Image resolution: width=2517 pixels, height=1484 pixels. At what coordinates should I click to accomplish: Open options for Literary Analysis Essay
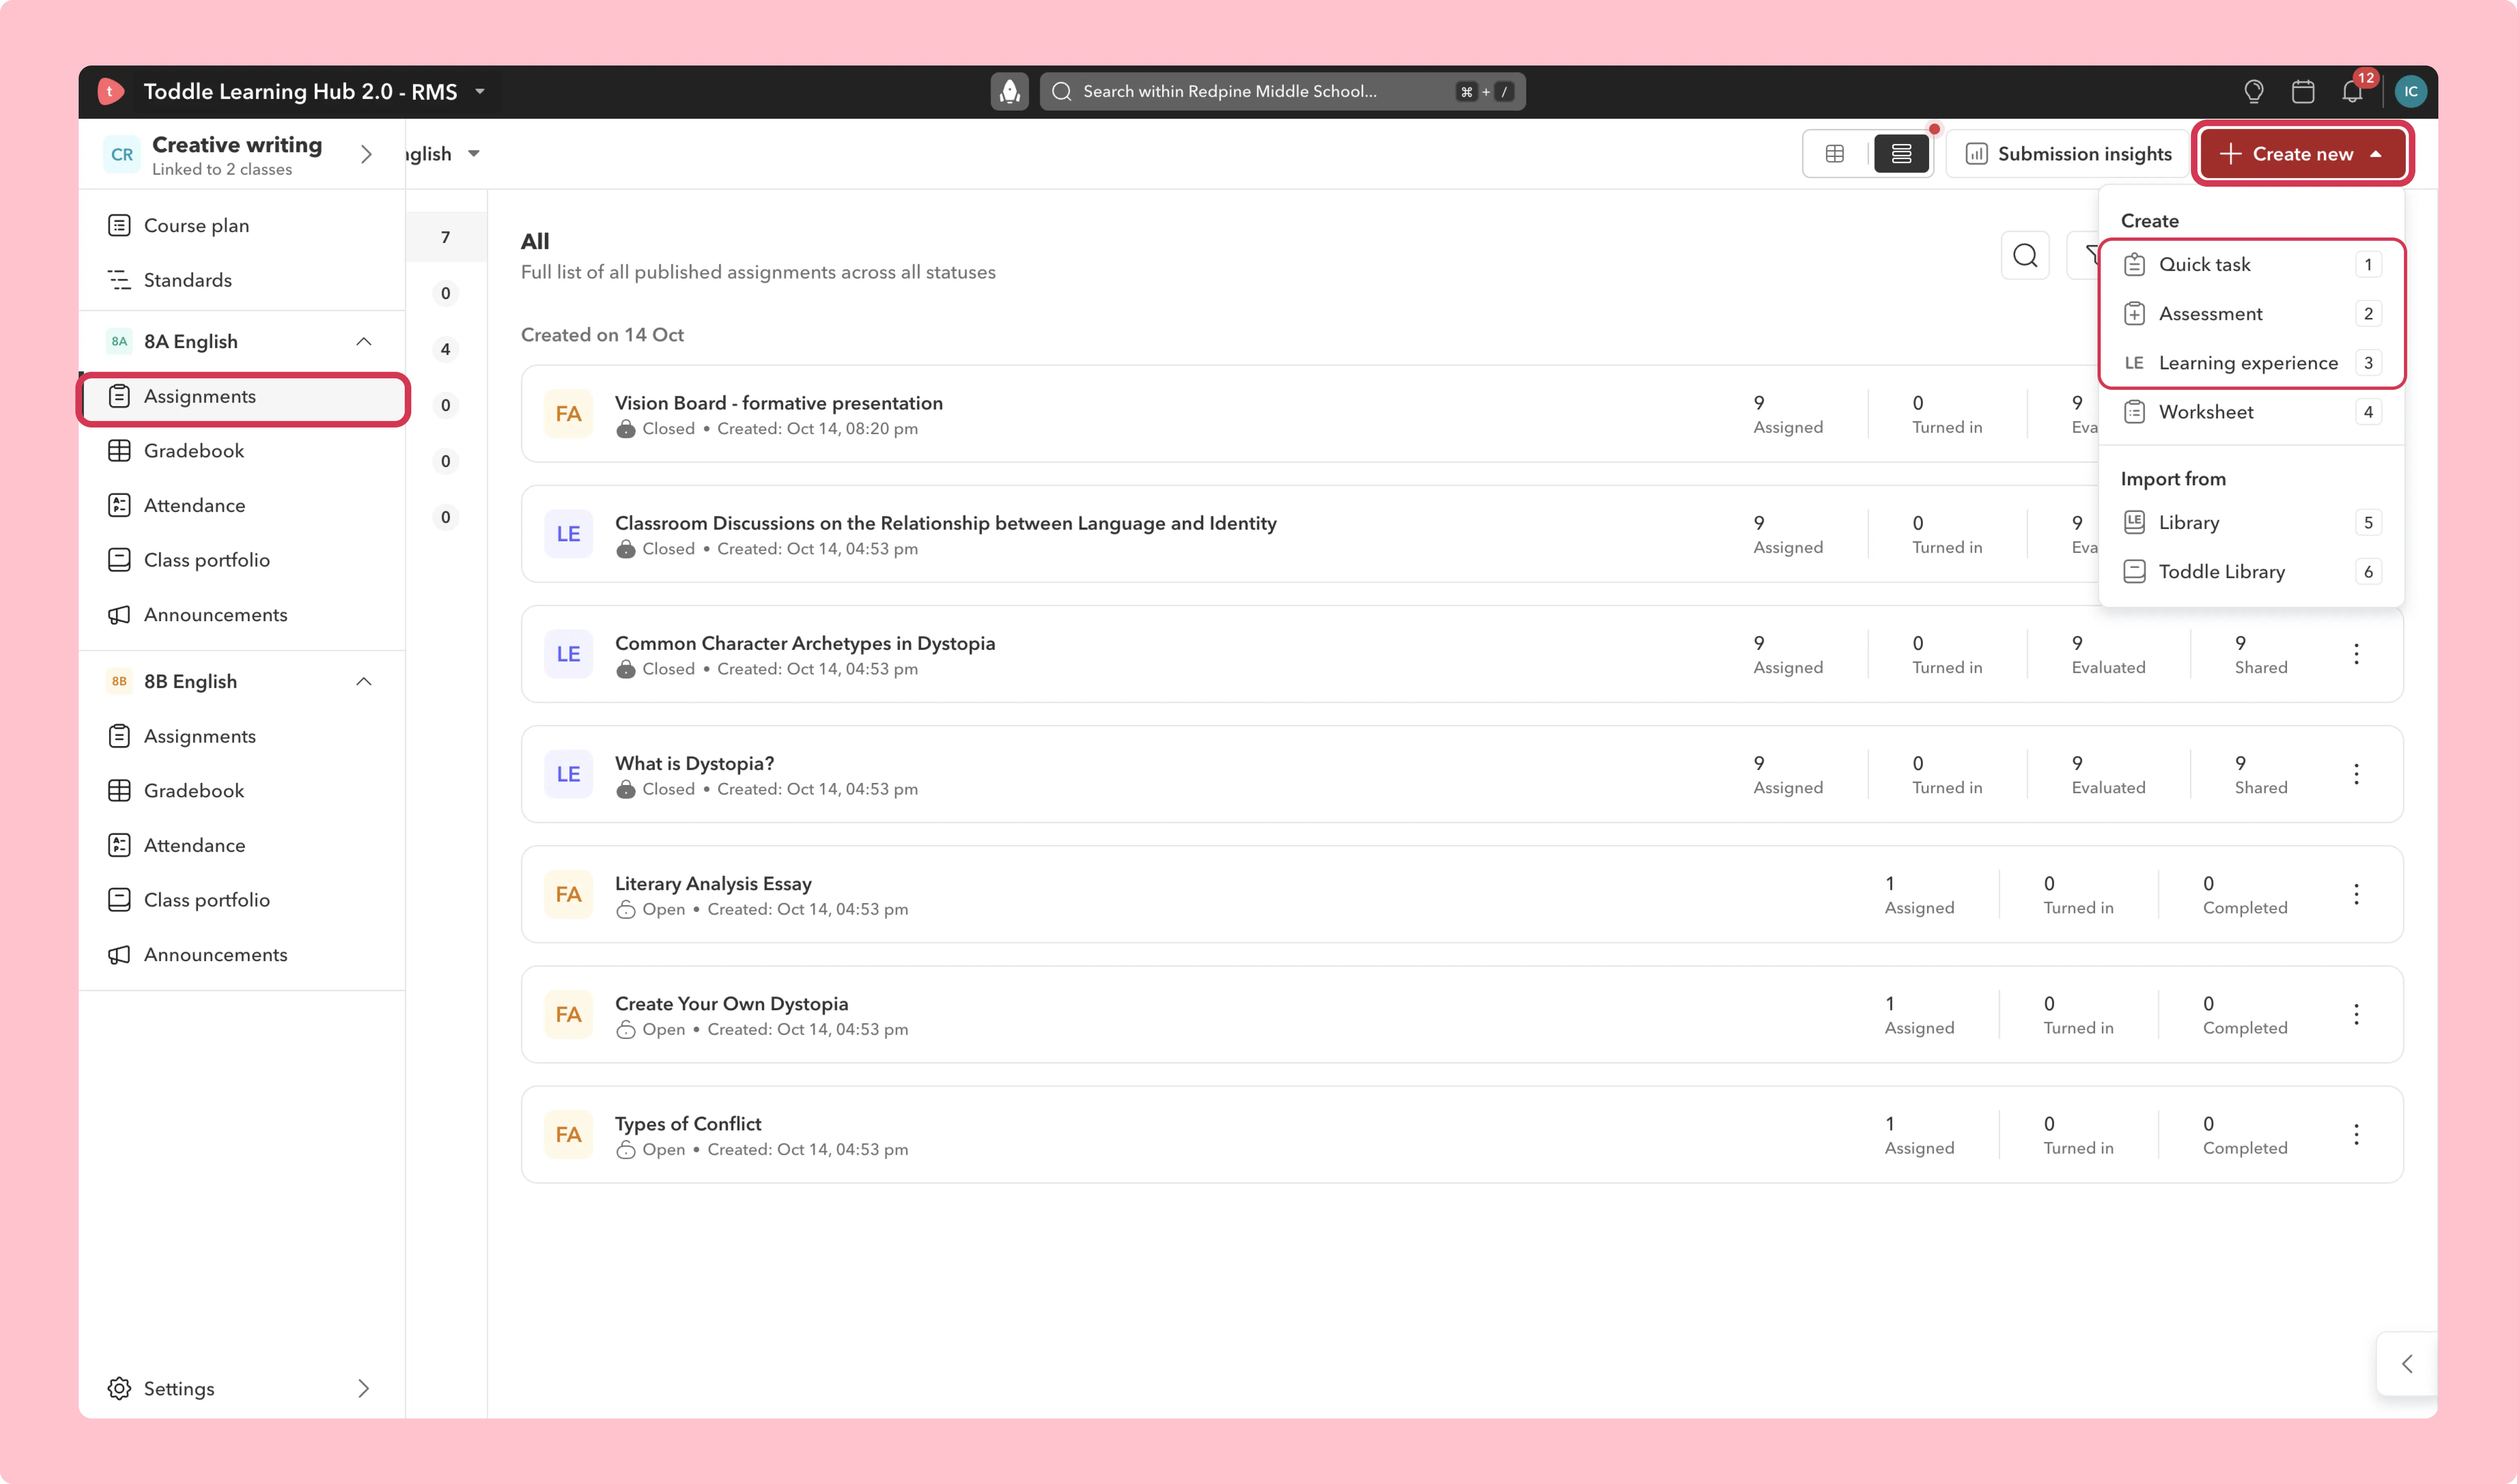coord(2356,894)
